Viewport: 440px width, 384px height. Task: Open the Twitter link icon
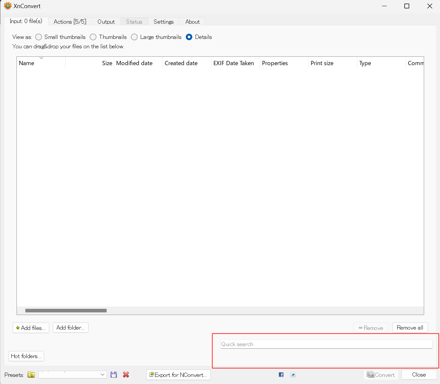coord(293,375)
